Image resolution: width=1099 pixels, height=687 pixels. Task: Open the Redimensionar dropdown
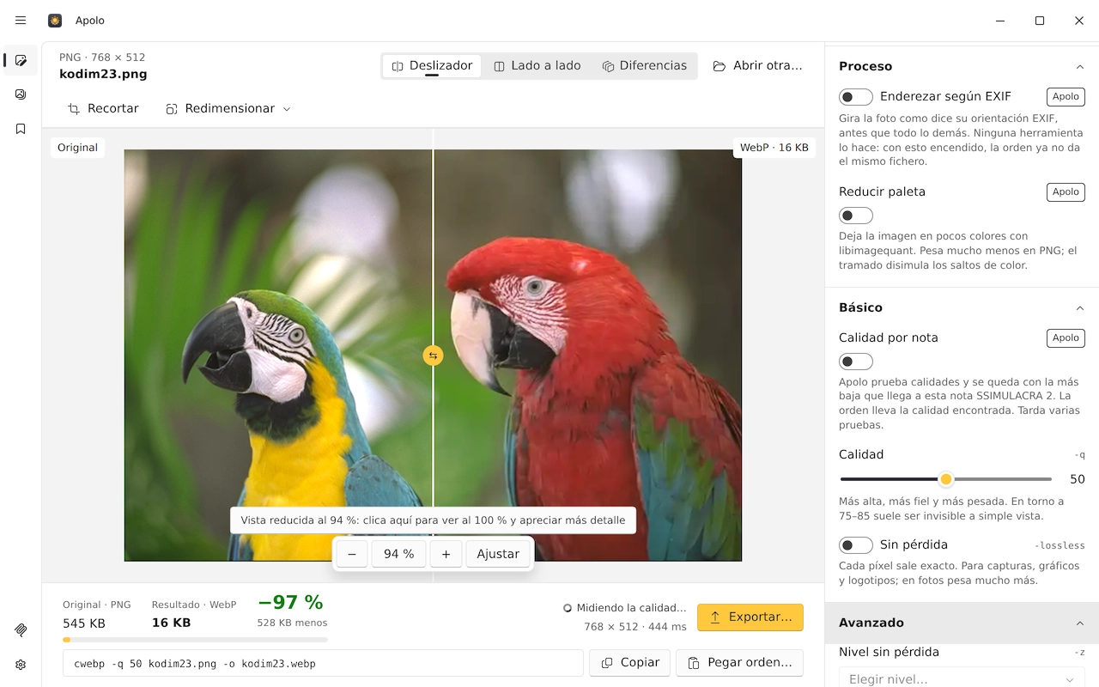228,109
